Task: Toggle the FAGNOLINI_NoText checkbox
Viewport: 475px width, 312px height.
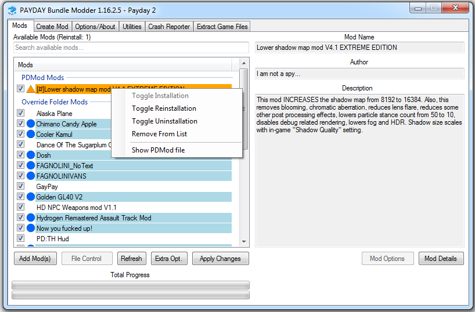Action: pos(20,165)
